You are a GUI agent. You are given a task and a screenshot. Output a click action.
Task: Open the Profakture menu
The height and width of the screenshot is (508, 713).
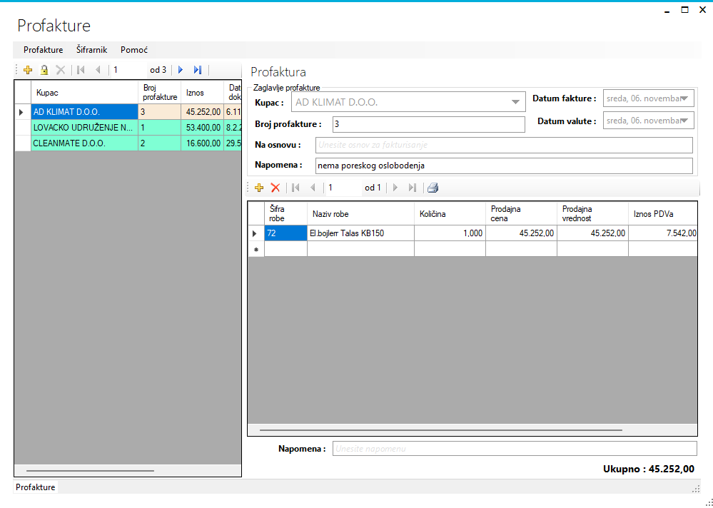tap(43, 50)
